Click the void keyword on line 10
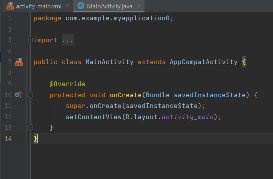The image size is (273, 179). click(x=98, y=95)
